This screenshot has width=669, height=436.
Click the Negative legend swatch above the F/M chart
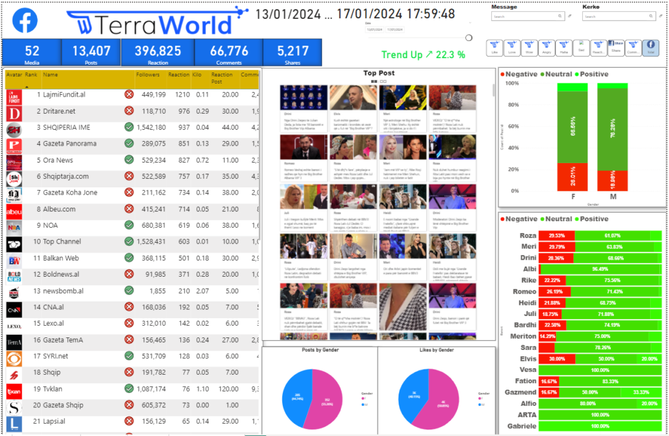click(x=502, y=74)
